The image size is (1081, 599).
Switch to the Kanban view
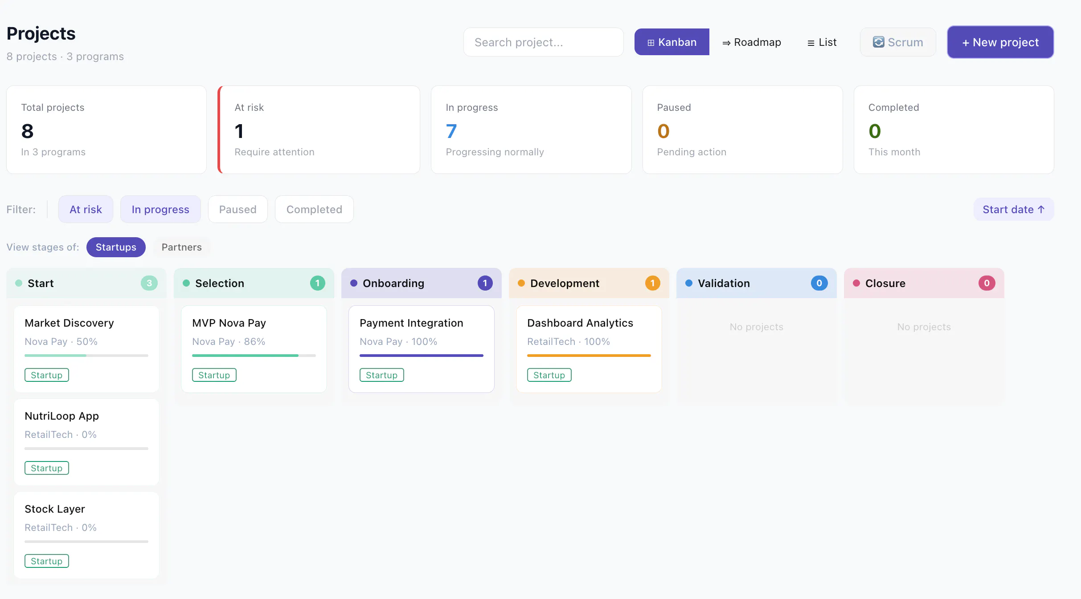tap(672, 42)
